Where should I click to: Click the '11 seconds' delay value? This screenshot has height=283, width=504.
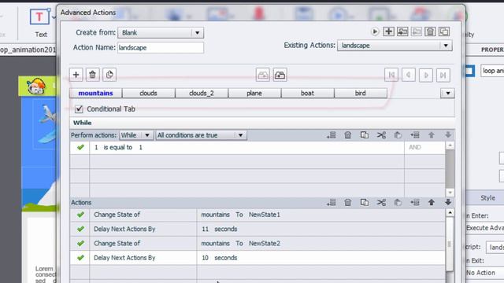[x=220, y=229]
